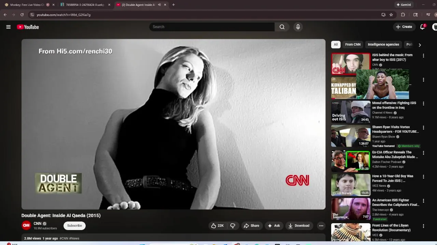Open side panel toolbar icon
The height and width of the screenshot is (245, 437).
click(415, 15)
